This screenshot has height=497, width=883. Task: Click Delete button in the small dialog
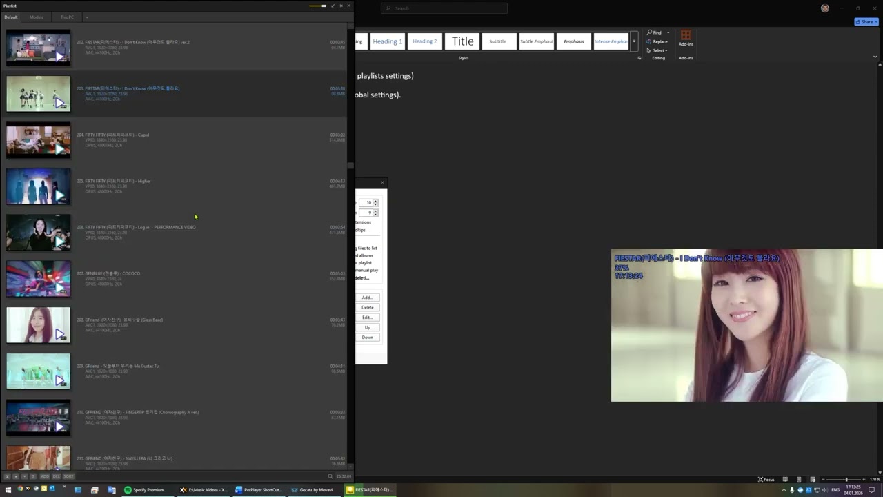(x=367, y=307)
